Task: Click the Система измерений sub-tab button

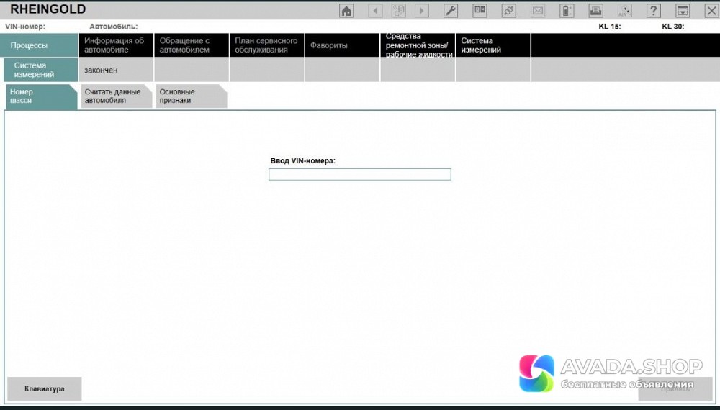Action: [40, 70]
